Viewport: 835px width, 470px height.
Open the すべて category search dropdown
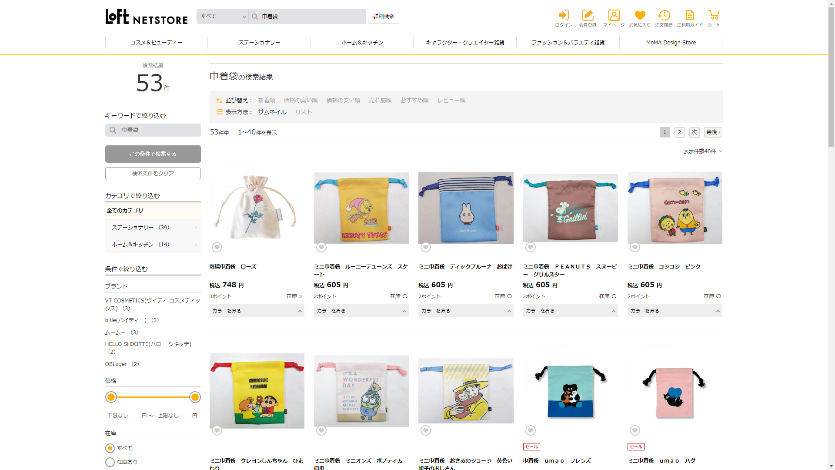[223, 17]
